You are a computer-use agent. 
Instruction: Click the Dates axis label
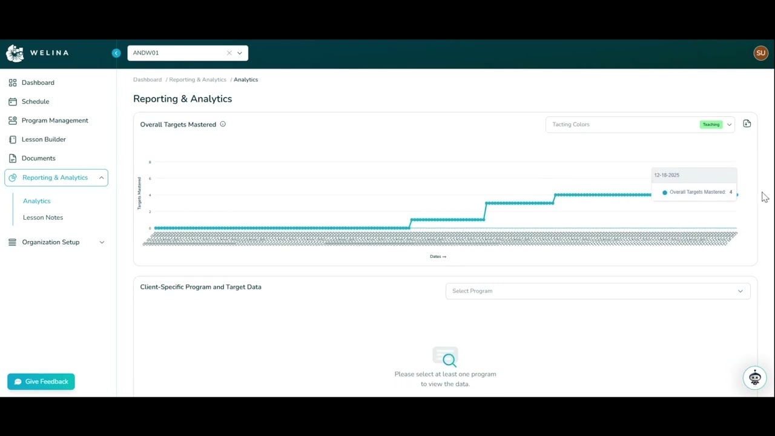coord(438,257)
